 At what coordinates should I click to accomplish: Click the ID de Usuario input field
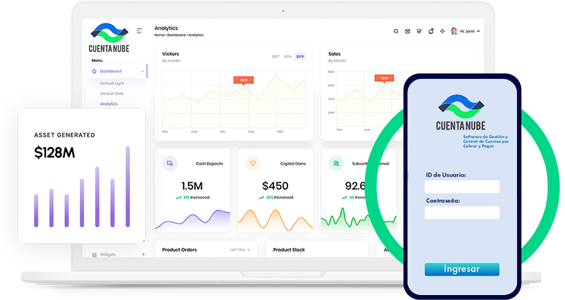point(462,187)
